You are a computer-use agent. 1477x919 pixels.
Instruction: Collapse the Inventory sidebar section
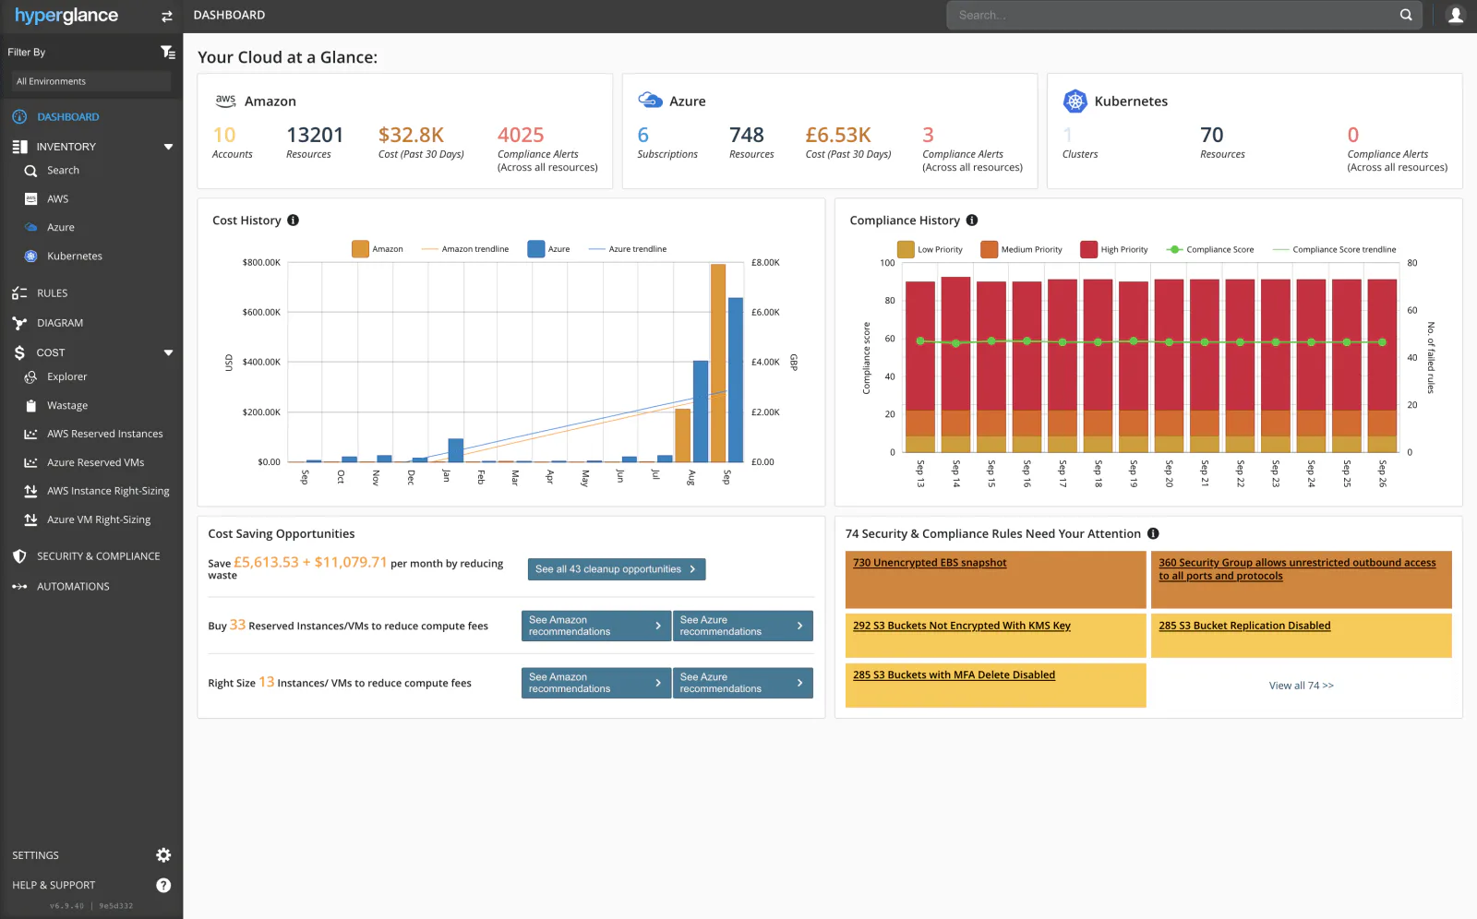click(168, 146)
